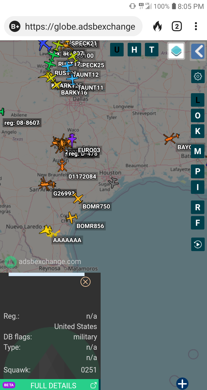
Task: Click the EURO03 callsign label
Action: click(x=89, y=150)
